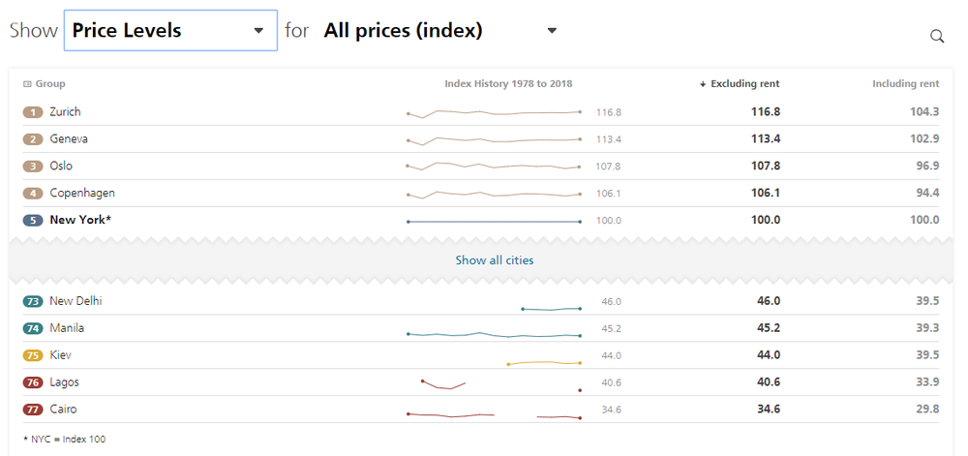968x456 pixels.
Task: Click the Group column header label
Action: [x=50, y=84]
